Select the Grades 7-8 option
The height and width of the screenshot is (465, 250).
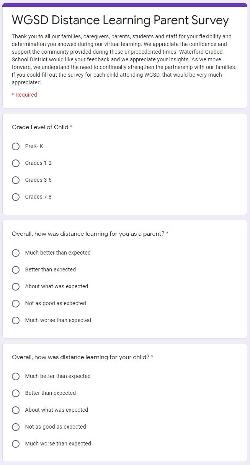point(16,197)
